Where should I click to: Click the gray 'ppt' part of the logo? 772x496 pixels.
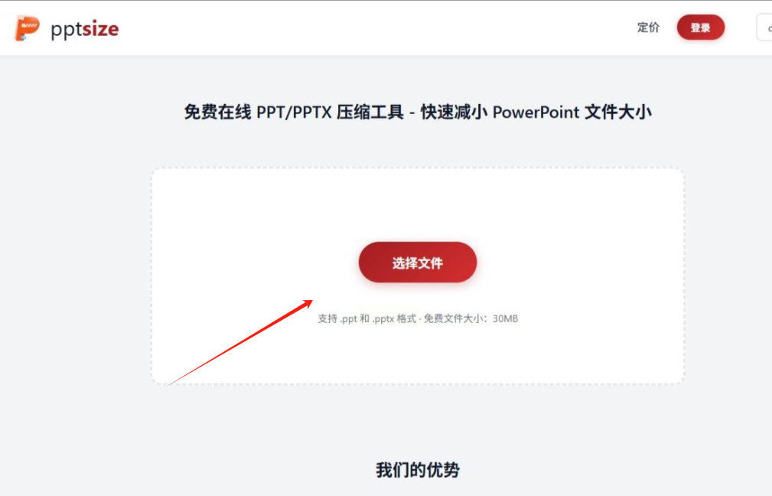pyautogui.click(x=67, y=30)
